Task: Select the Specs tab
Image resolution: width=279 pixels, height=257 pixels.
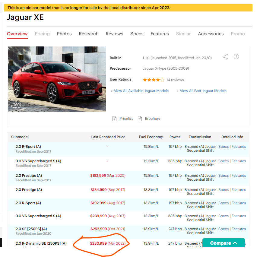Action: [137, 34]
